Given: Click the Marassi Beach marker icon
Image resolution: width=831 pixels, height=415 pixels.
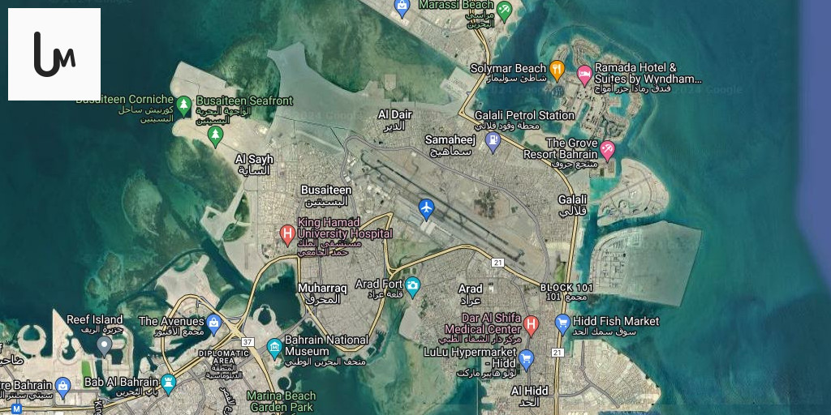Looking at the screenshot, I should tap(504, 11).
